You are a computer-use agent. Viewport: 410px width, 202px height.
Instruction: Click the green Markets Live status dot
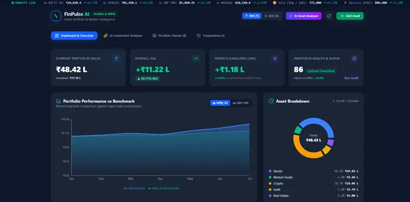pyautogui.click(x=13, y=3)
